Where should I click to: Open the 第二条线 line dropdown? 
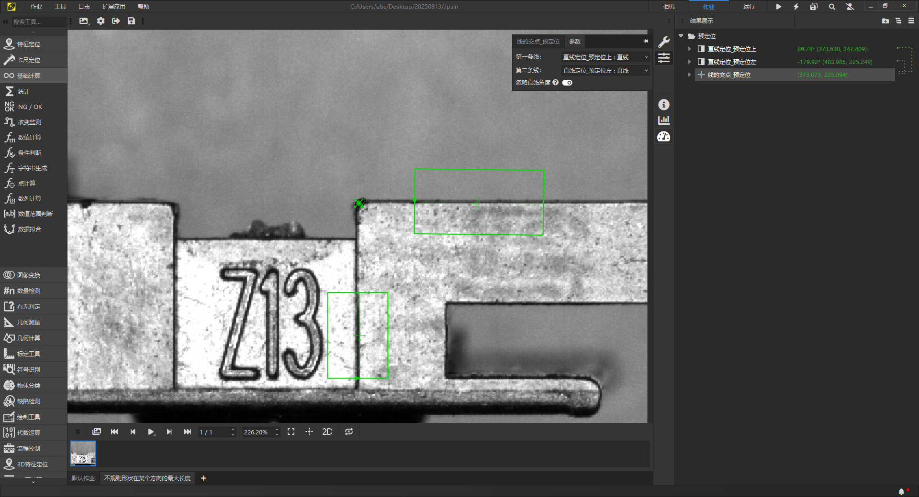click(x=605, y=71)
